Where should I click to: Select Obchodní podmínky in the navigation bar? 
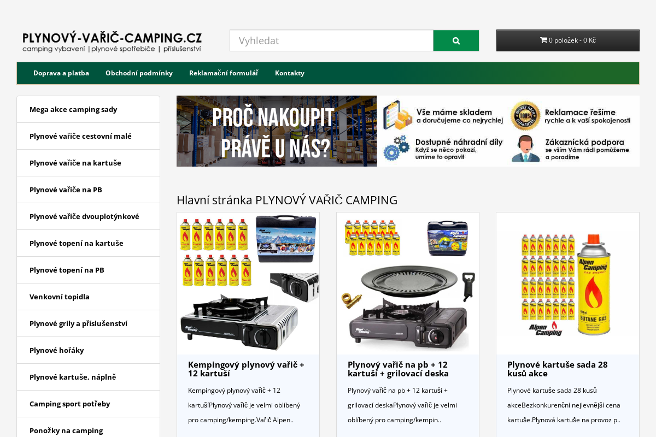(x=139, y=73)
